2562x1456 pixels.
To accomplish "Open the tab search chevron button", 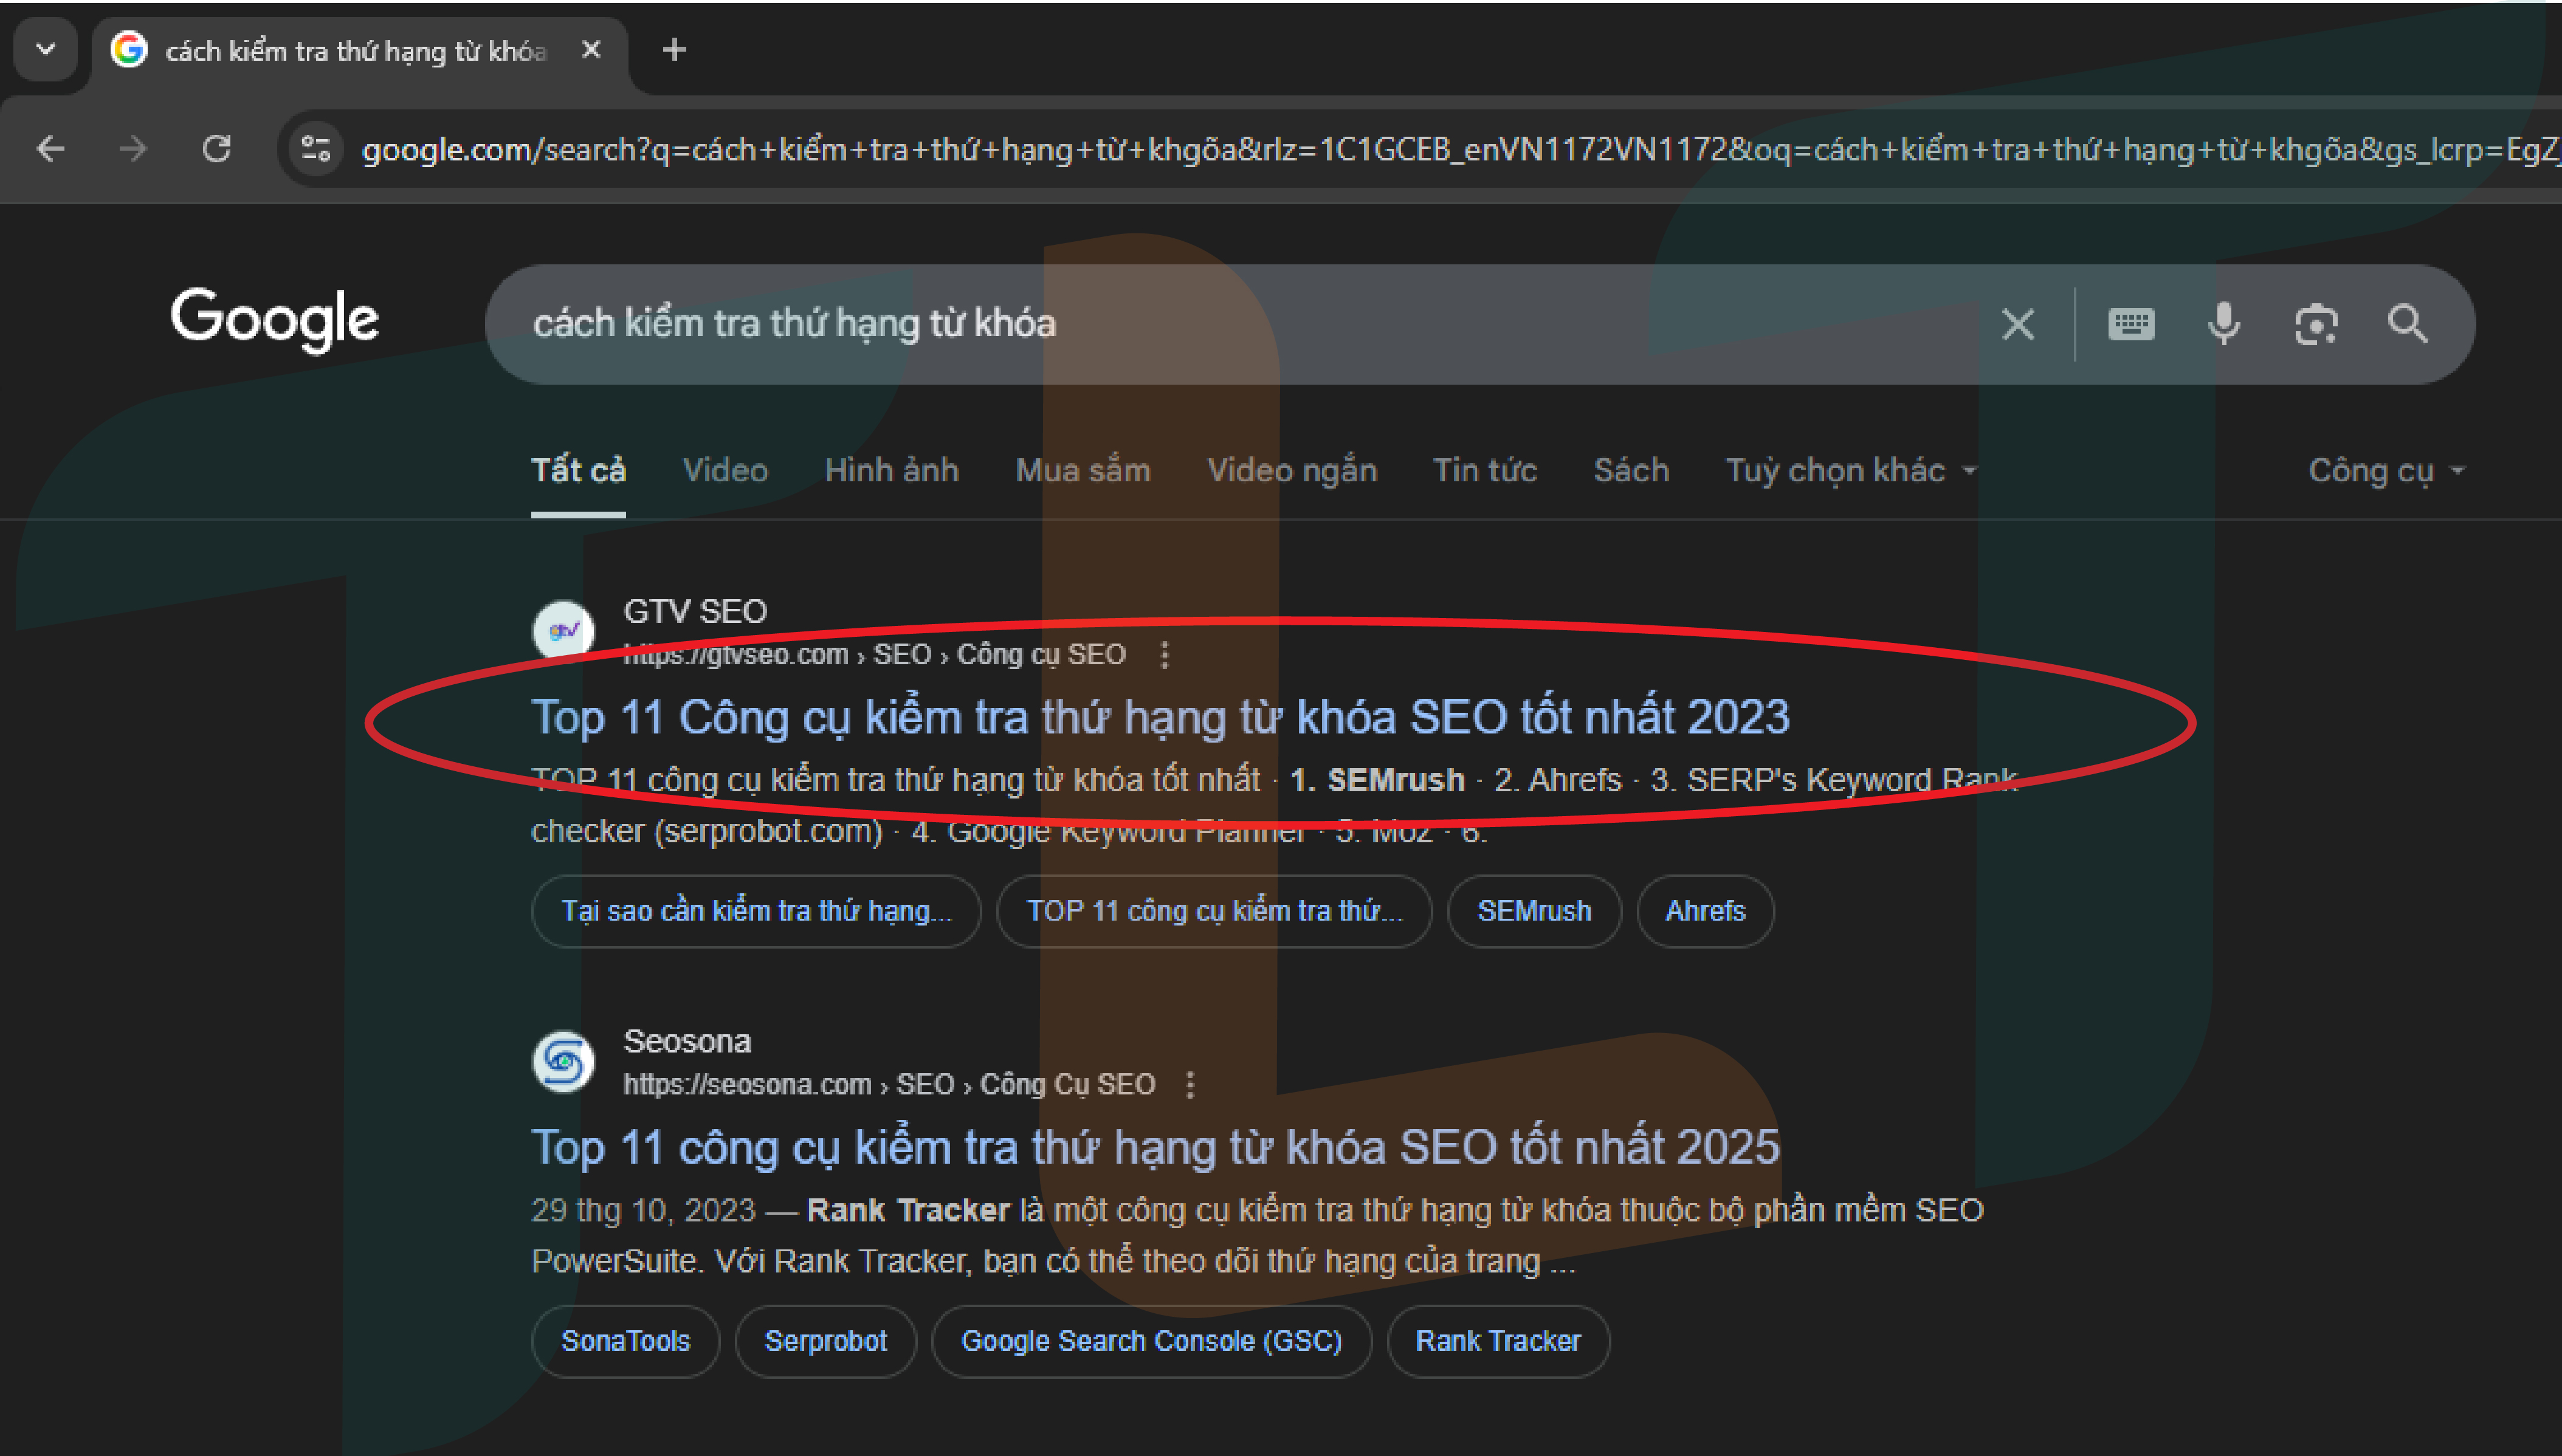I will 45,48.
